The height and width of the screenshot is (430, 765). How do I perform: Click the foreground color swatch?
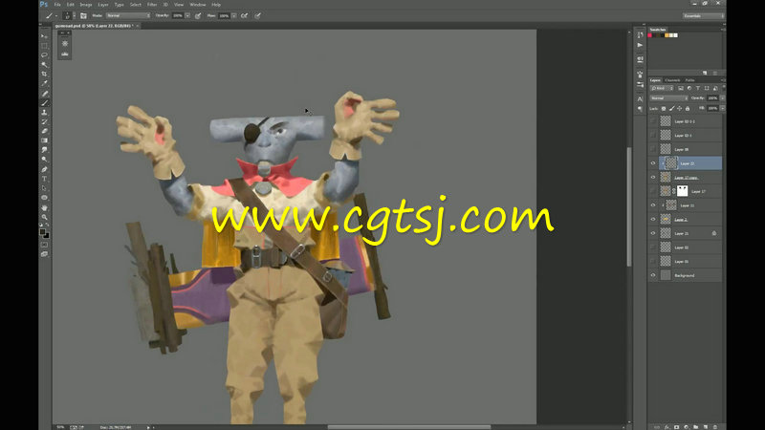pos(42,232)
